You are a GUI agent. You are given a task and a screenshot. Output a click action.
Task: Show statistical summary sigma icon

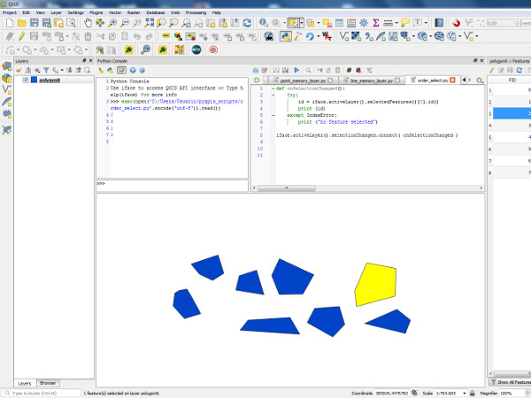pyautogui.click(x=376, y=23)
